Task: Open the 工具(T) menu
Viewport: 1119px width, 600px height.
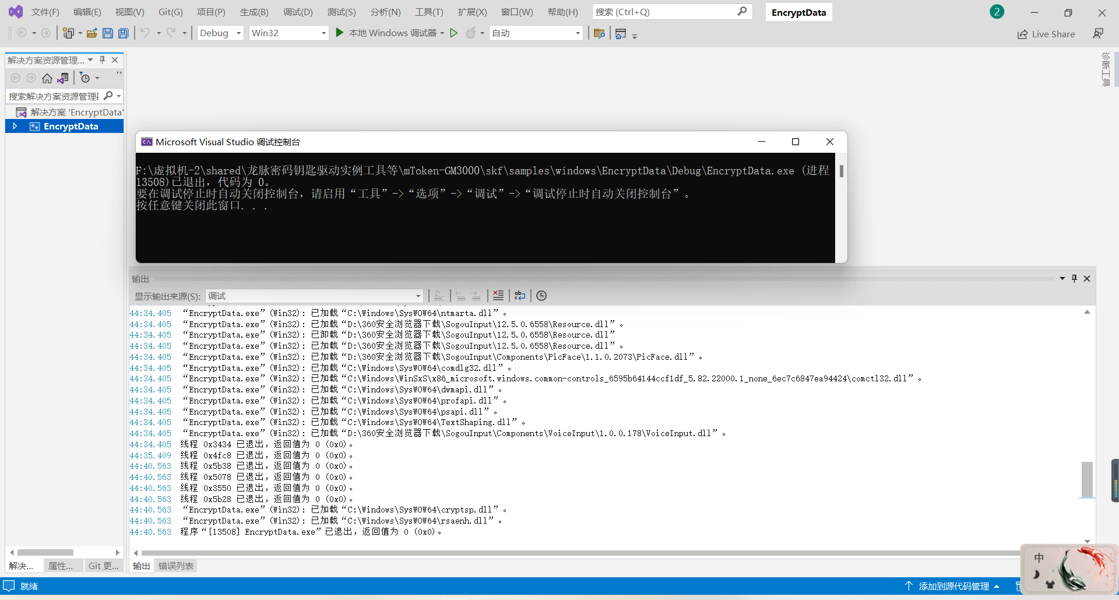Action: (429, 12)
